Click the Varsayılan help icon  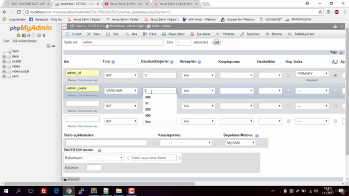[199, 62]
